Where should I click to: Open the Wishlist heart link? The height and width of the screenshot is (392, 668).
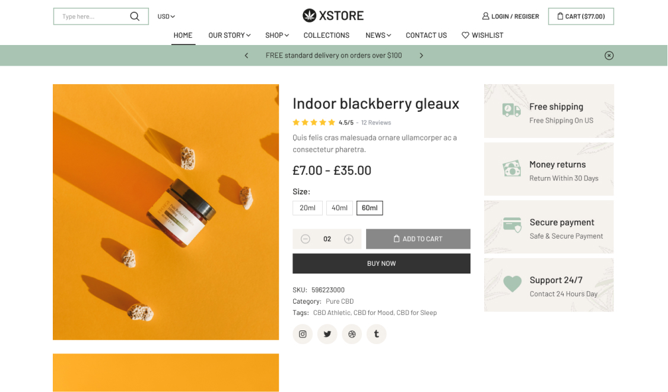pos(482,36)
